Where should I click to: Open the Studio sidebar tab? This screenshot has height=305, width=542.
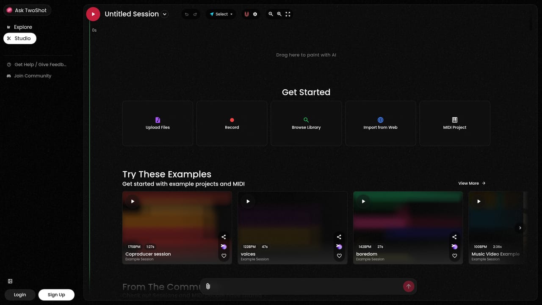click(x=19, y=38)
